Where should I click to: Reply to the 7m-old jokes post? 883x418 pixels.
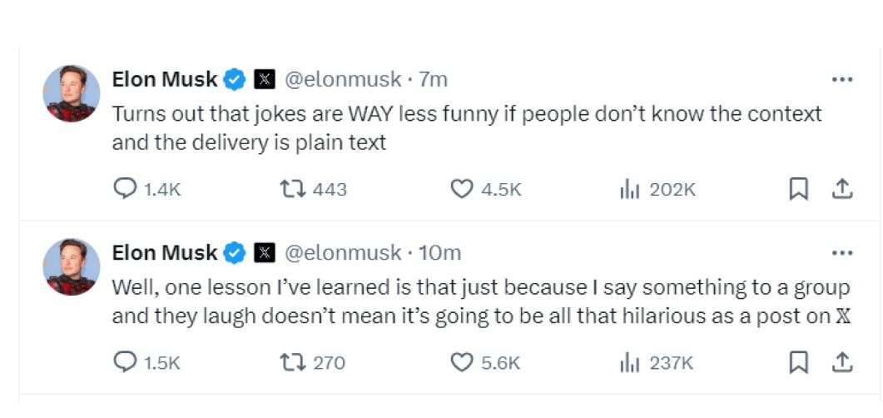coord(125,190)
